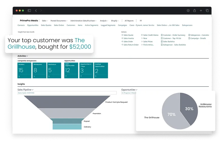Open Opportunities in 7 Days tile
Screen dimensions: 224x143
click(86, 70)
